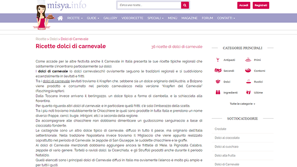Open Ingredienti category icon
Screen dimensions: 297x167
click(218, 92)
